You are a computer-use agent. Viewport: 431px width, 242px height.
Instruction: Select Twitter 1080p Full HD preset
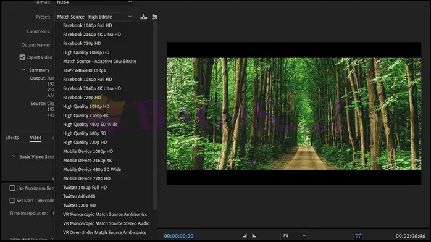point(85,187)
